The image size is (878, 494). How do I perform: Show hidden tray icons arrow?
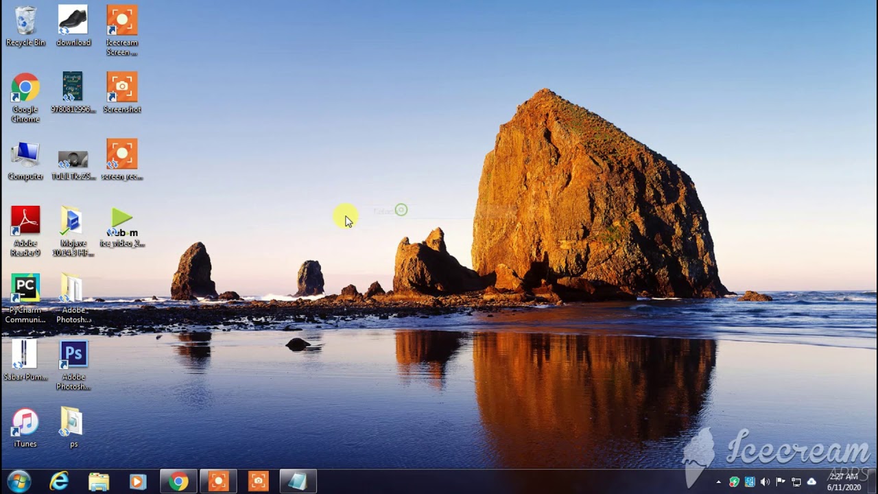pos(719,482)
